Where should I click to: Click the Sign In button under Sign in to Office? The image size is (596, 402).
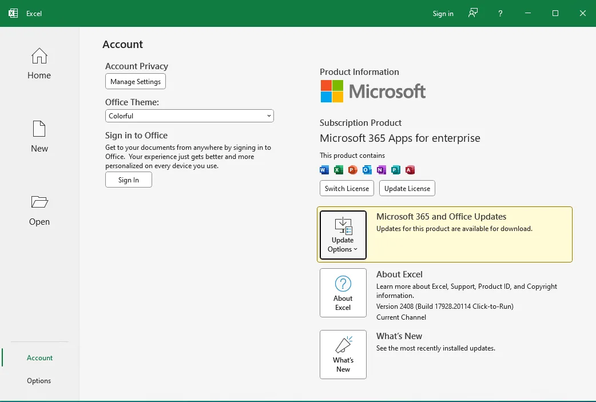point(129,180)
